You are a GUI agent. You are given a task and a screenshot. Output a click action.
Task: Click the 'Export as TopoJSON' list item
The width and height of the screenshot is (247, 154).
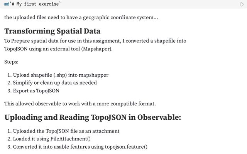36,91
